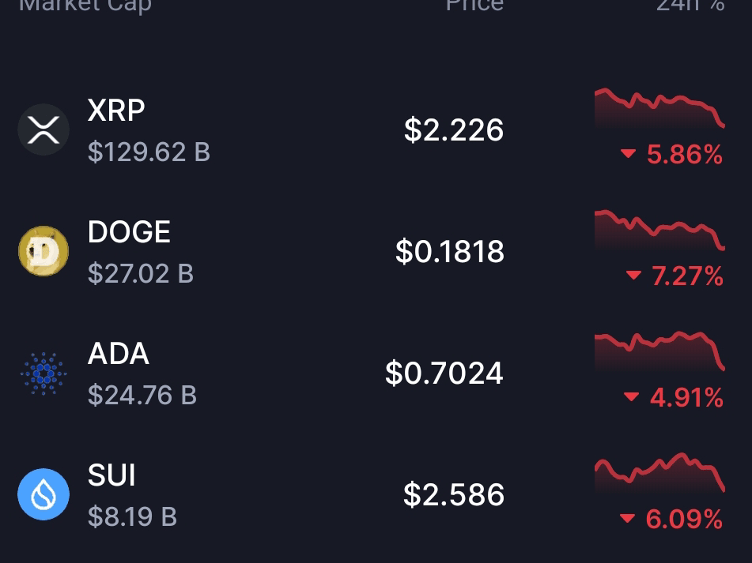Click the red down arrow beside 5.86%
752x563 pixels.
tap(627, 155)
